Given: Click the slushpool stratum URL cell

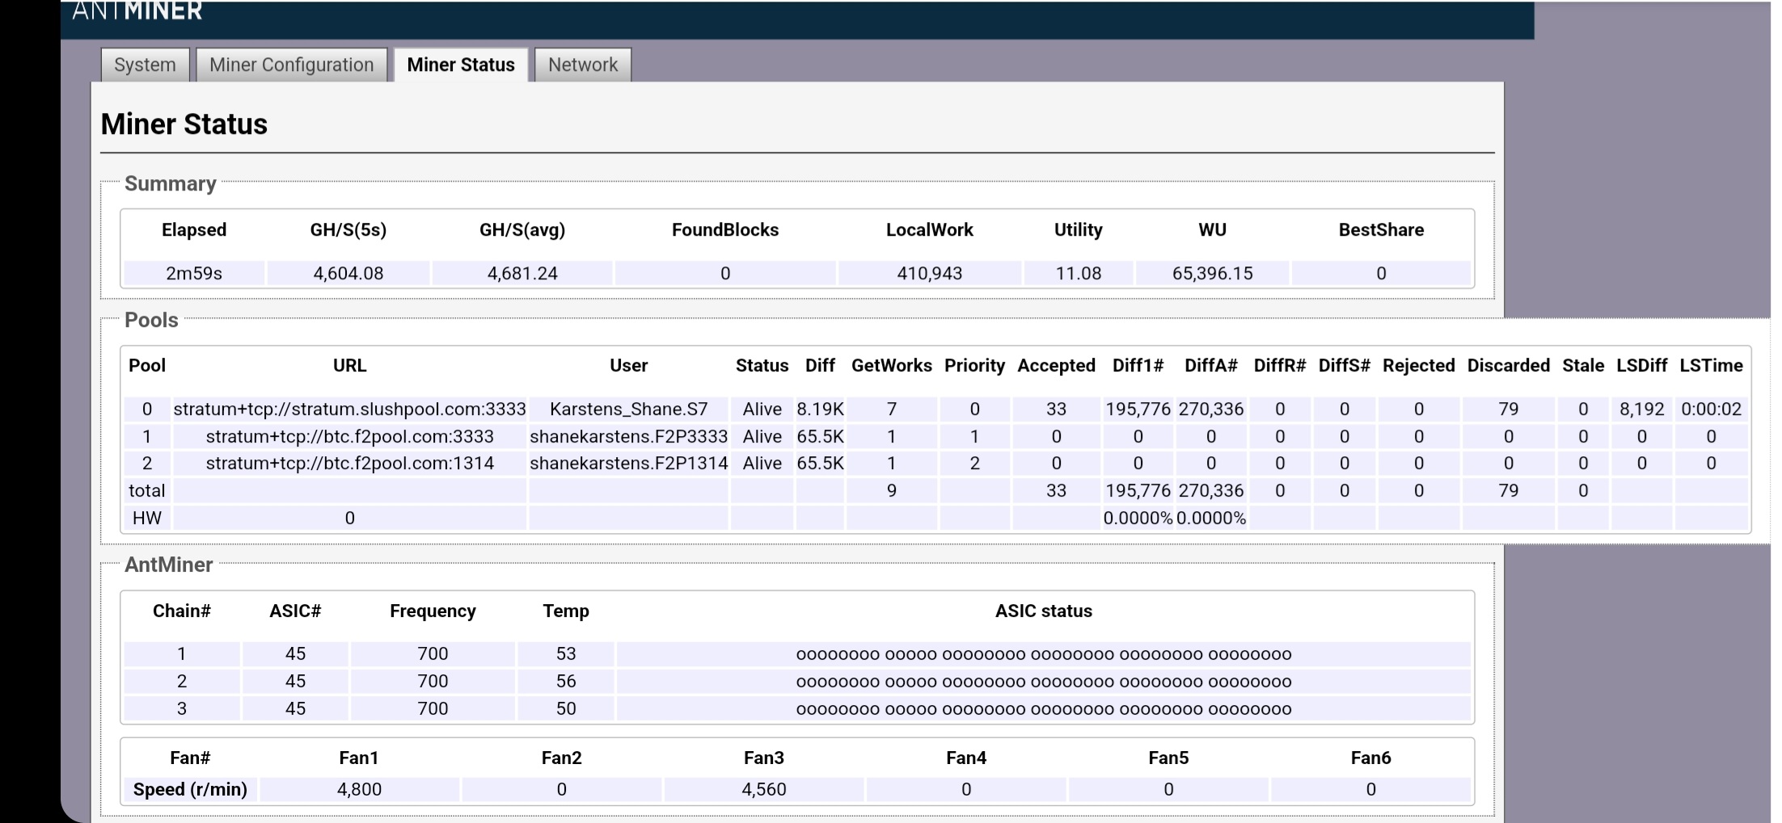Looking at the screenshot, I should 349,409.
